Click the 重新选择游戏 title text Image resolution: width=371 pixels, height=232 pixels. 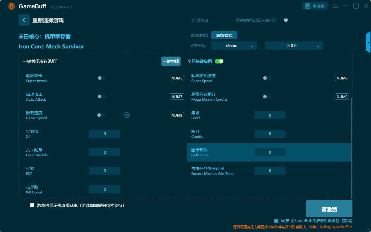48,20
